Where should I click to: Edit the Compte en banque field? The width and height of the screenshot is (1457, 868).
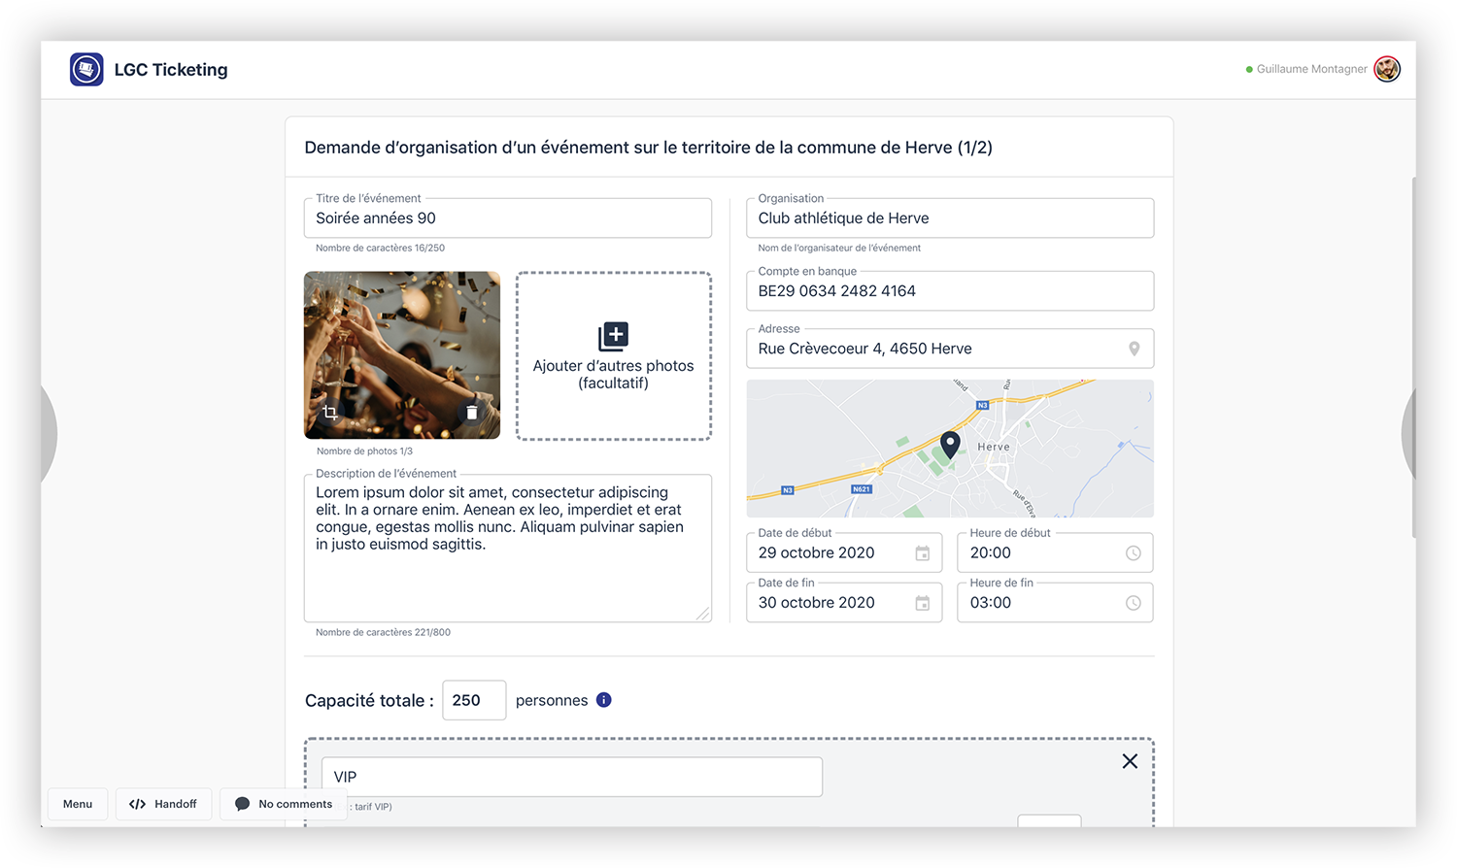click(950, 291)
